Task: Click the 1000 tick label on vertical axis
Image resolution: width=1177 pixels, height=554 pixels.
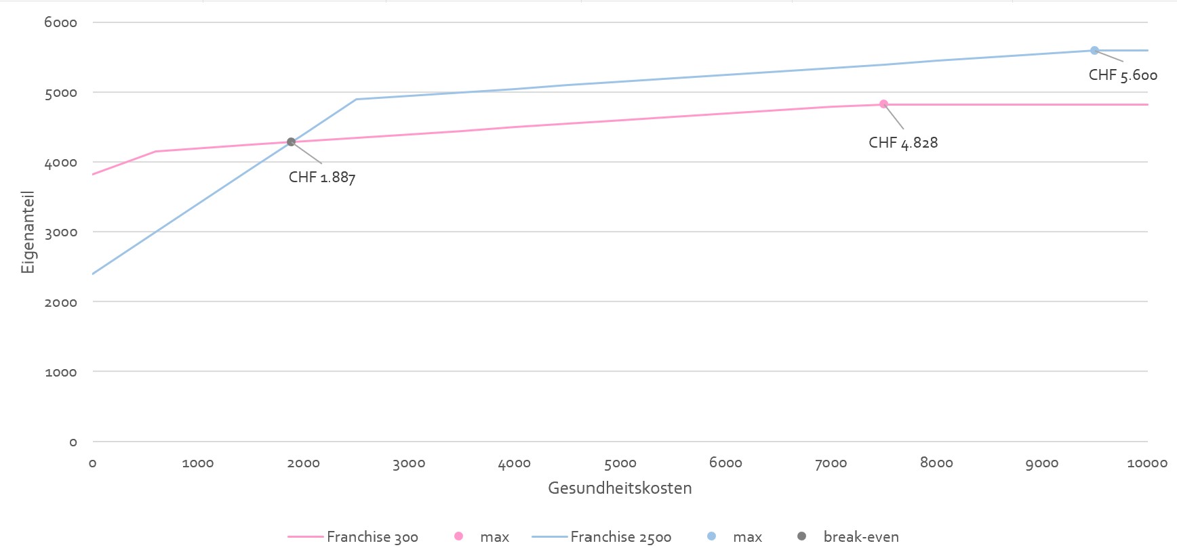Action: 61,372
